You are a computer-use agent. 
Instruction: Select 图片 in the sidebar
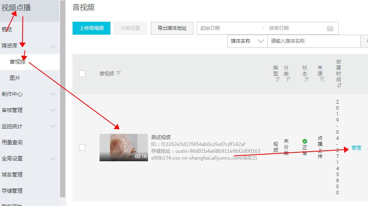click(15, 78)
